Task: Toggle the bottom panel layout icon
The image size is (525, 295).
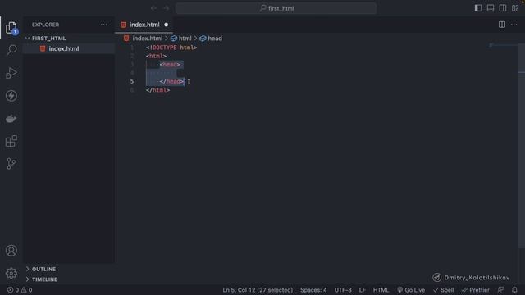Action: pos(491,8)
